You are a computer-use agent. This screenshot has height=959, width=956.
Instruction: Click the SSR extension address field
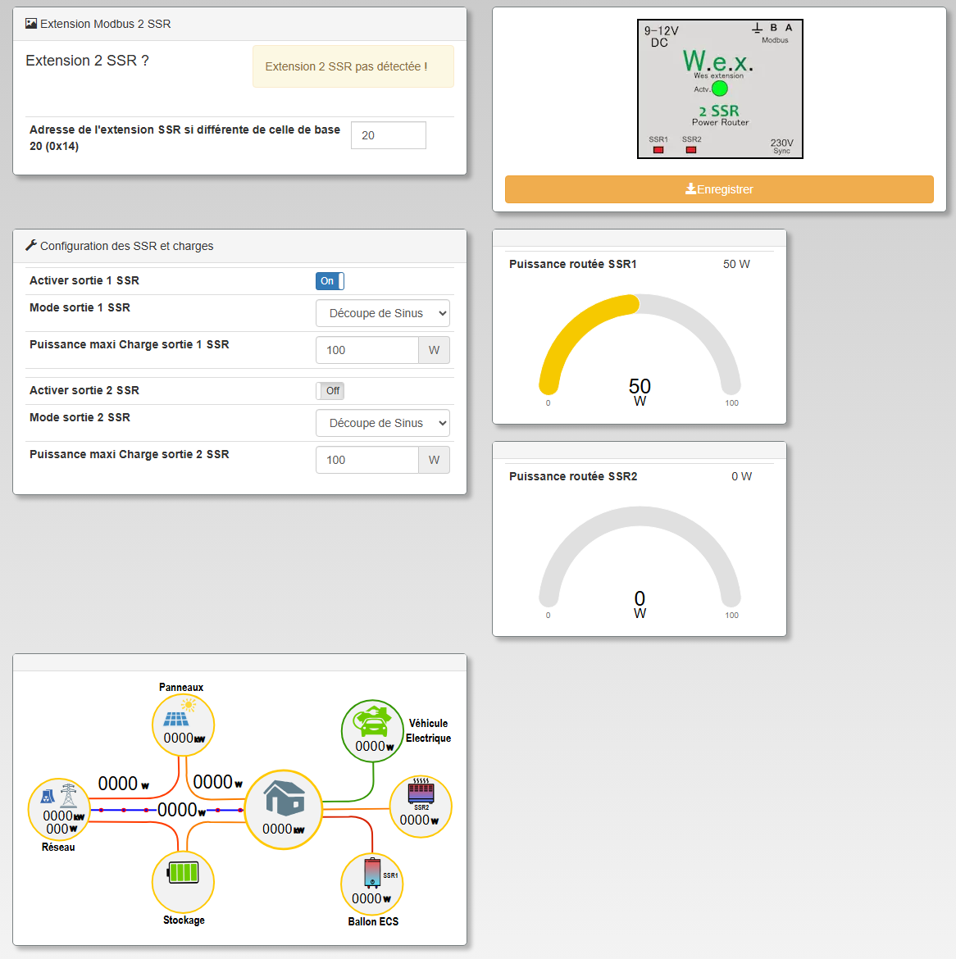(x=388, y=135)
